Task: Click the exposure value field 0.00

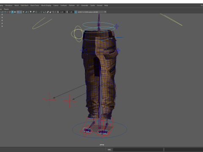Action: pyautogui.click(x=62, y=12)
